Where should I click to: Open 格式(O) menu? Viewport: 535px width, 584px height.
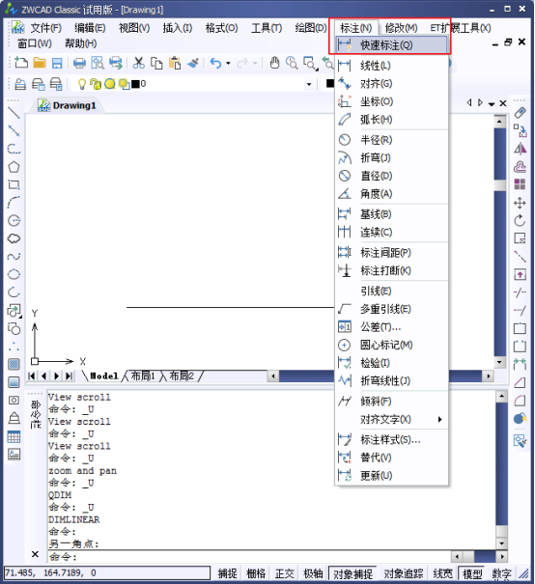[222, 28]
